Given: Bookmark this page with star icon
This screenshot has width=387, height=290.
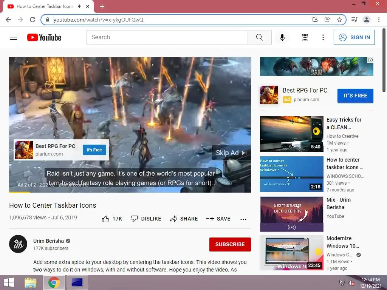Looking at the screenshot, I should pyautogui.click(x=339, y=20).
